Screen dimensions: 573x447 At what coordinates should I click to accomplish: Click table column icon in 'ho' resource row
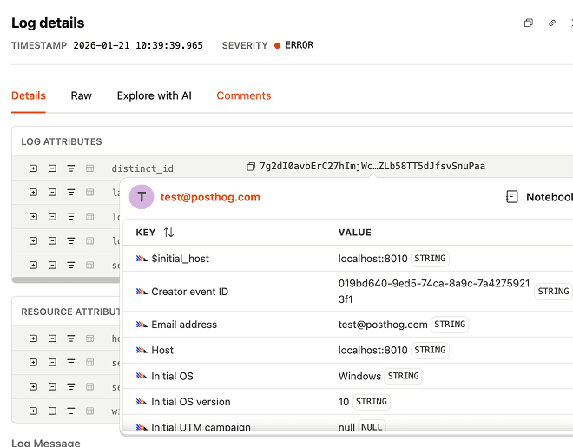point(90,339)
